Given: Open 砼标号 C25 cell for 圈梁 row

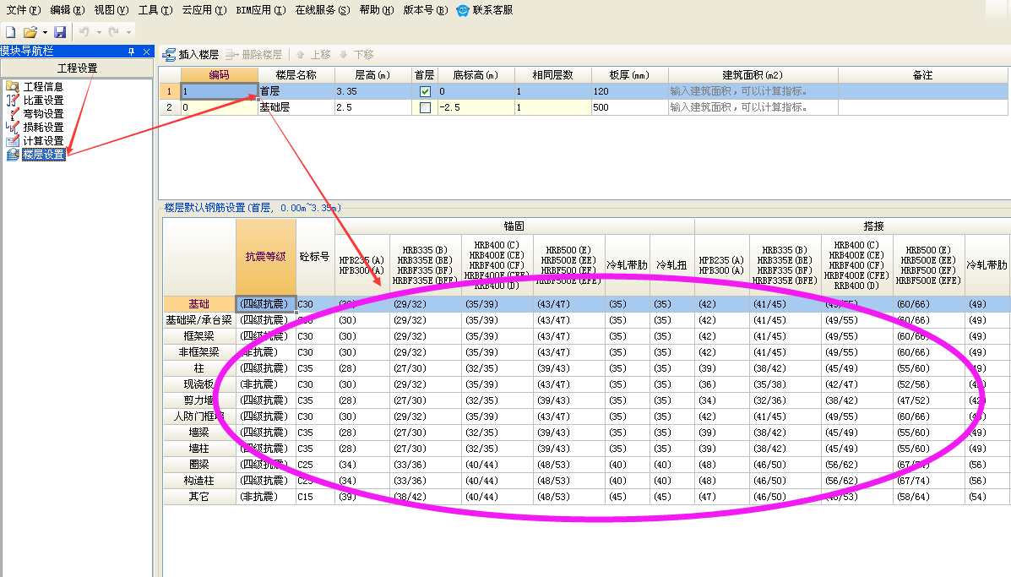Looking at the screenshot, I should pyautogui.click(x=315, y=464).
